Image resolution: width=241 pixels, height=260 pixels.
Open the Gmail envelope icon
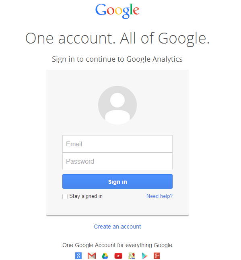click(x=92, y=256)
